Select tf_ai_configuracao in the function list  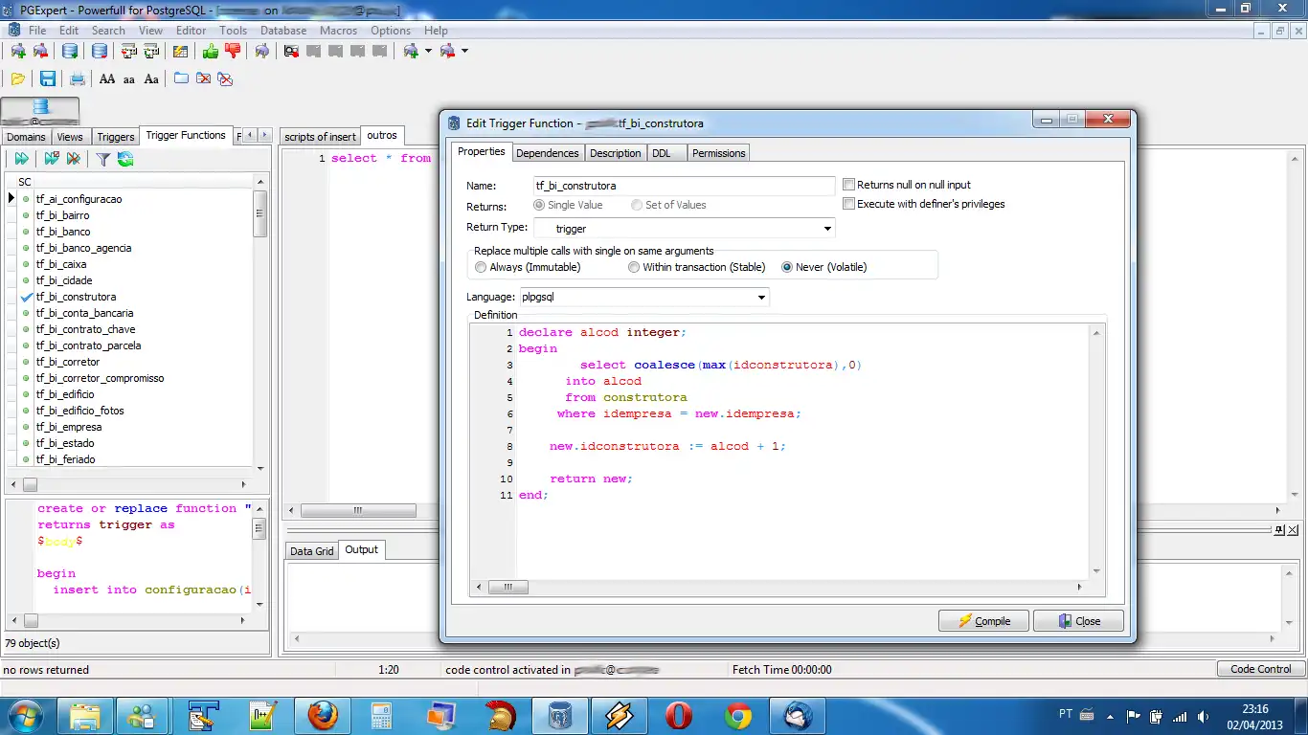coord(79,199)
